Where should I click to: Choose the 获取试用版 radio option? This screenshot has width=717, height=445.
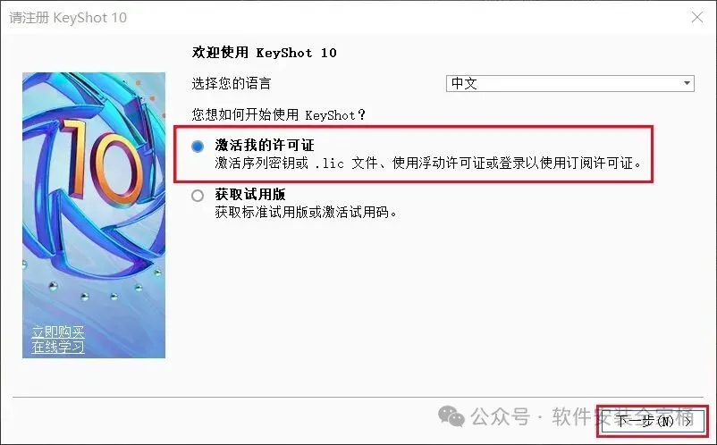click(198, 196)
